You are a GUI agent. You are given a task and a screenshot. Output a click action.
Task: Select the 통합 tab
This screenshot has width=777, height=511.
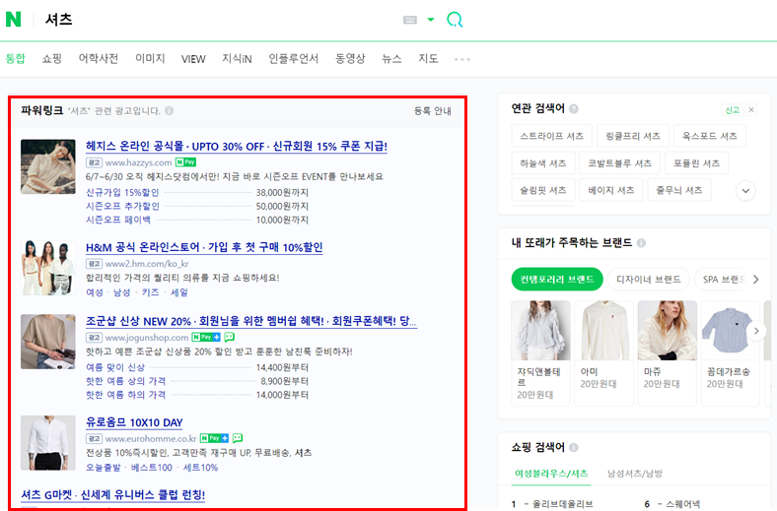pyautogui.click(x=16, y=59)
